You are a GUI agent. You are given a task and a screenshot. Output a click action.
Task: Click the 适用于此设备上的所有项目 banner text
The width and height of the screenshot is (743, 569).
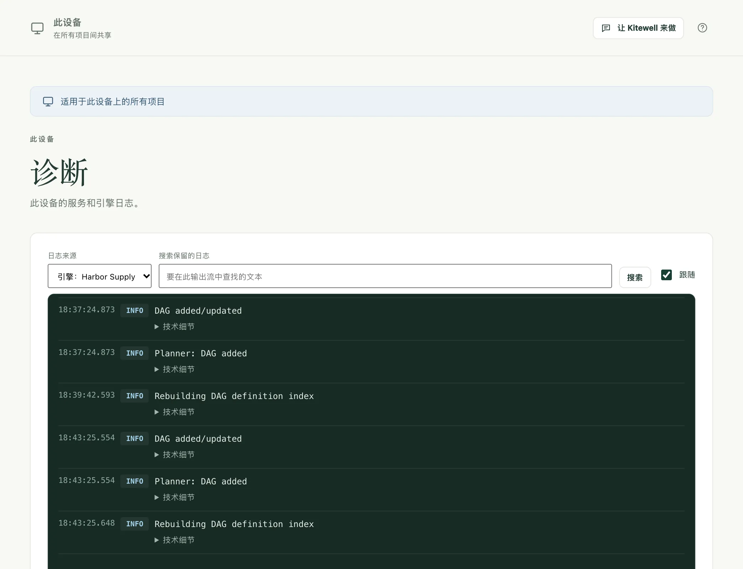(112, 102)
